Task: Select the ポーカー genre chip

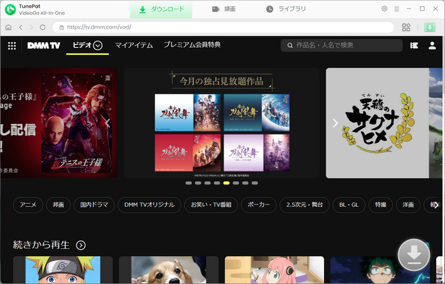Action: pyautogui.click(x=259, y=204)
